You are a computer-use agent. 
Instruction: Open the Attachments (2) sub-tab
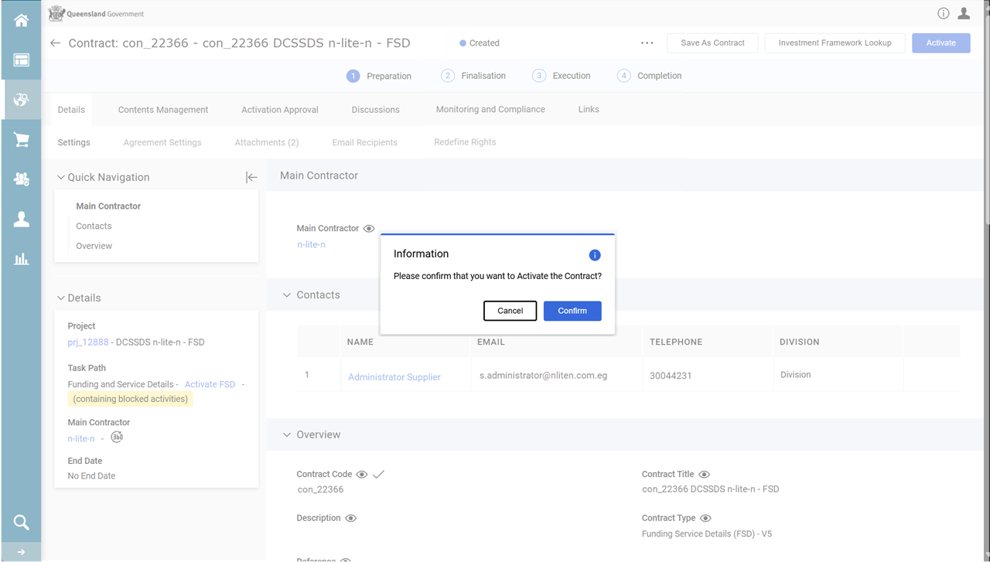266,142
